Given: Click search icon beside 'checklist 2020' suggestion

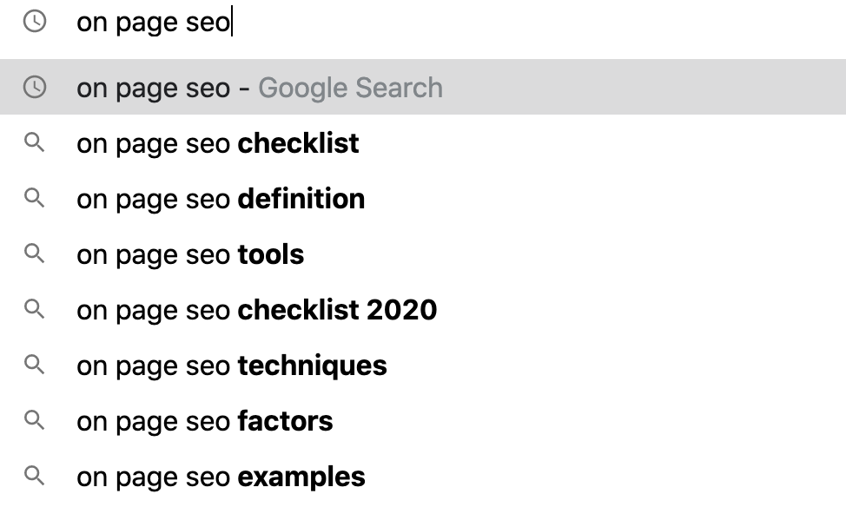Looking at the screenshot, I should [34, 310].
